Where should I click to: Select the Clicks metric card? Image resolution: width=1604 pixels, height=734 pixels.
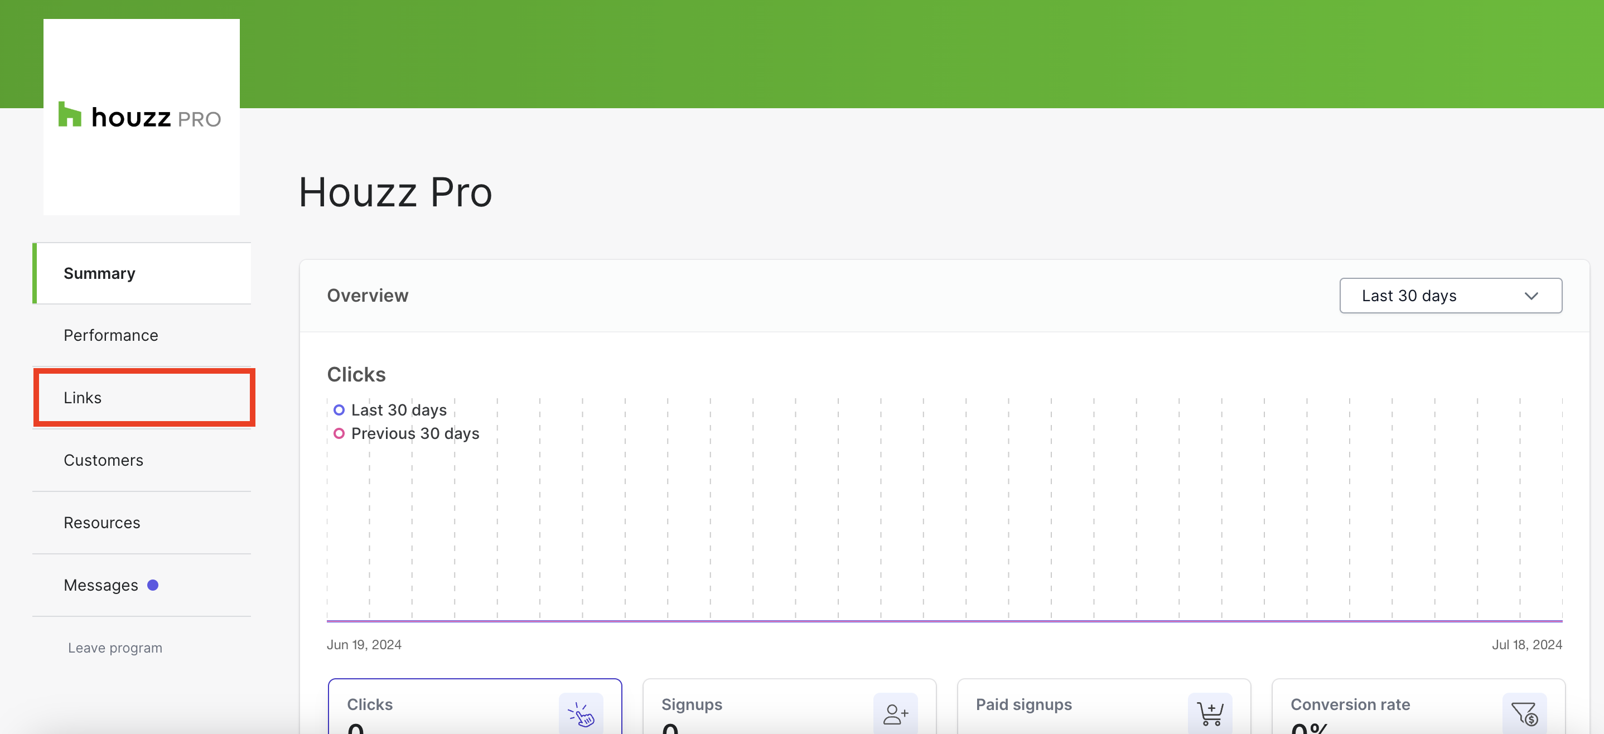click(x=475, y=707)
